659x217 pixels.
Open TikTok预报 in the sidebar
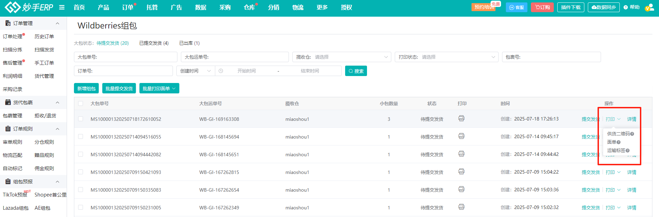15,195
